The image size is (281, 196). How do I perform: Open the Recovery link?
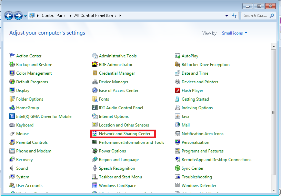coord(24,160)
